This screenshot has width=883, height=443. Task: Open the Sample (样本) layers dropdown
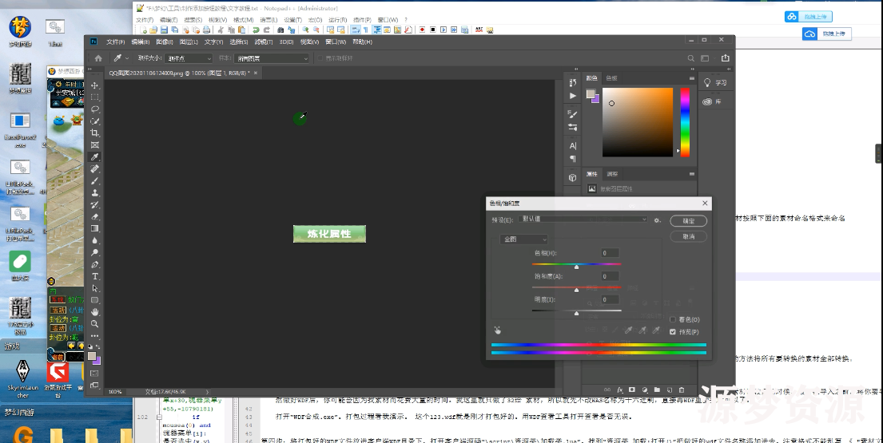click(272, 58)
